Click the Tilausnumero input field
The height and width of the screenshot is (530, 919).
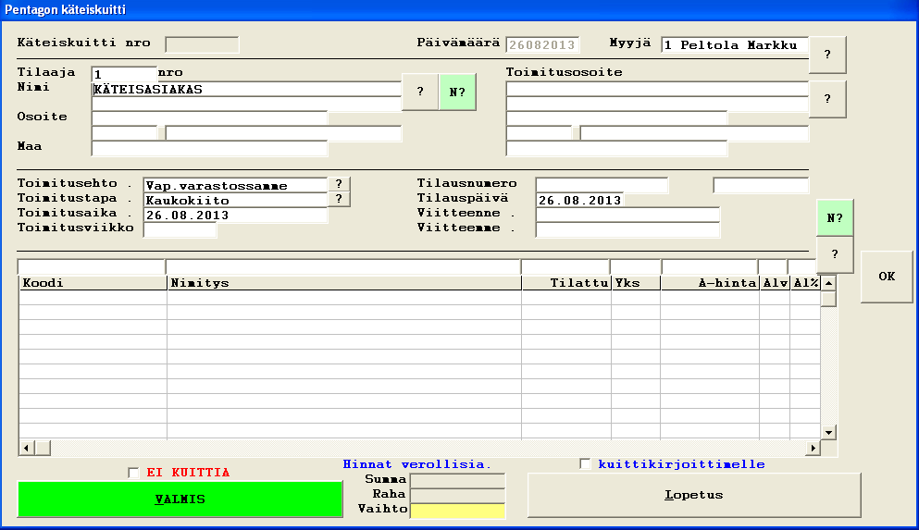click(602, 185)
